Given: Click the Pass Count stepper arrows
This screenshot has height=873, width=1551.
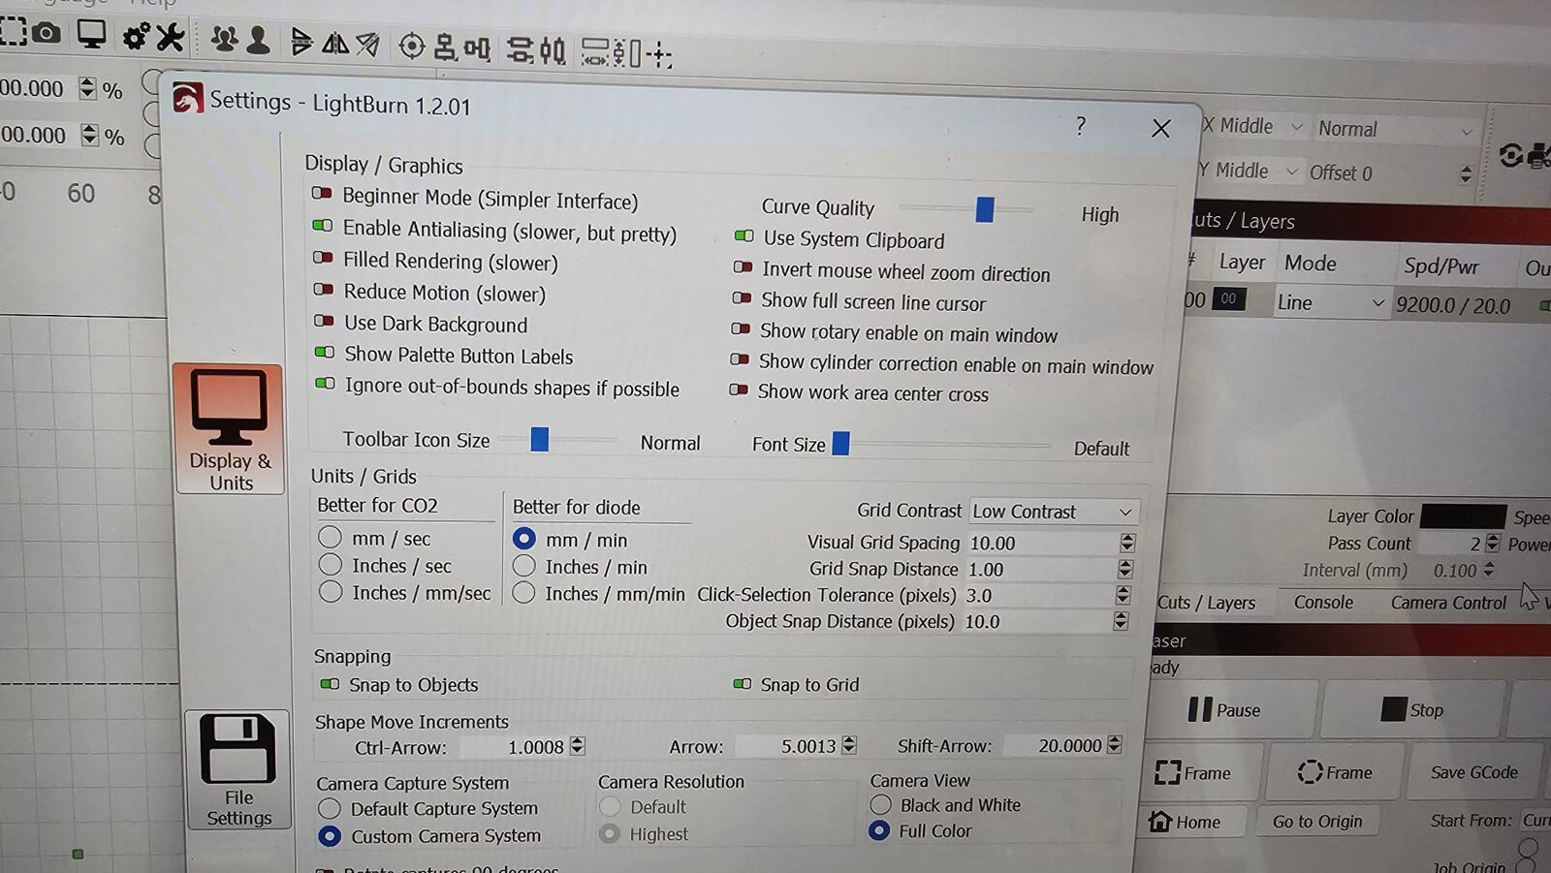Looking at the screenshot, I should [1492, 543].
